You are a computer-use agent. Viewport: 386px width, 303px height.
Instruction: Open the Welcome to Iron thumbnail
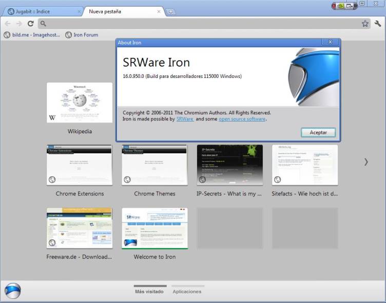[x=155, y=228]
